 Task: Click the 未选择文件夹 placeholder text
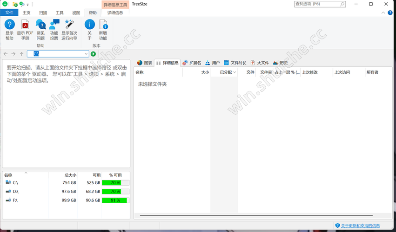(x=152, y=84)
